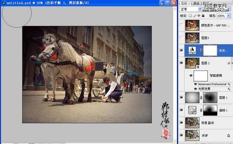The width and height of the screenshot is (233, 144).
Task: Select the 图层 tab
Action: (184, 3)
